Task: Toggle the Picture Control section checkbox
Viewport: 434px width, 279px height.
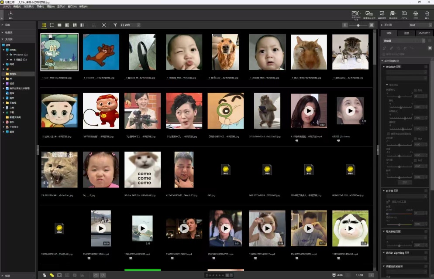Action: (x=426, y=67)
